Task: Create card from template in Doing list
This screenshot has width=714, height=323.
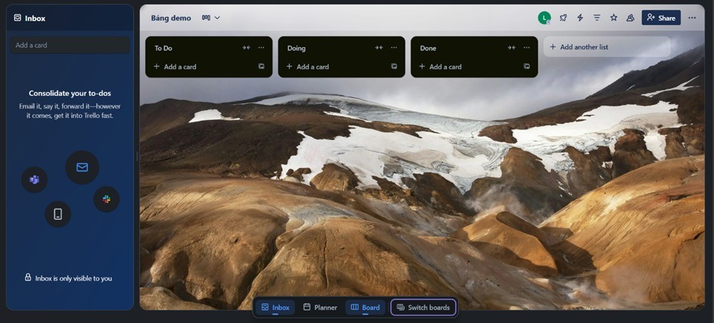Action: pos(394,66)
